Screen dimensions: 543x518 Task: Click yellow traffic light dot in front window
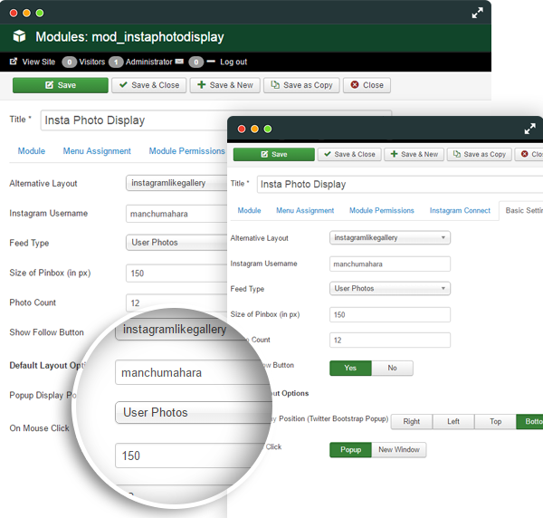tap(254, 129)
